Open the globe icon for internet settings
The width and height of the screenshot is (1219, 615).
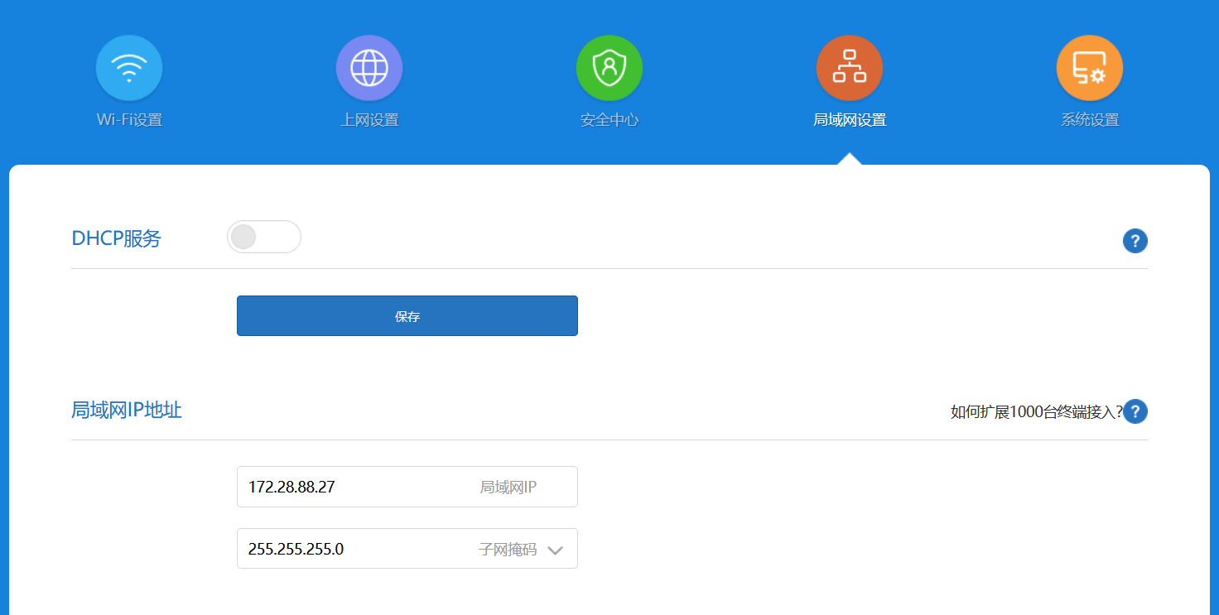(369, 68)
